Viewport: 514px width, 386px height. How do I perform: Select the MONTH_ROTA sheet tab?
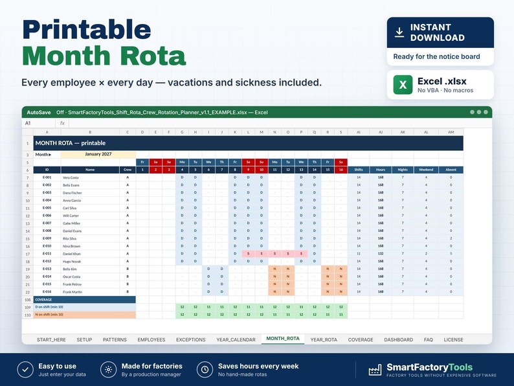(x=283, y=339)
